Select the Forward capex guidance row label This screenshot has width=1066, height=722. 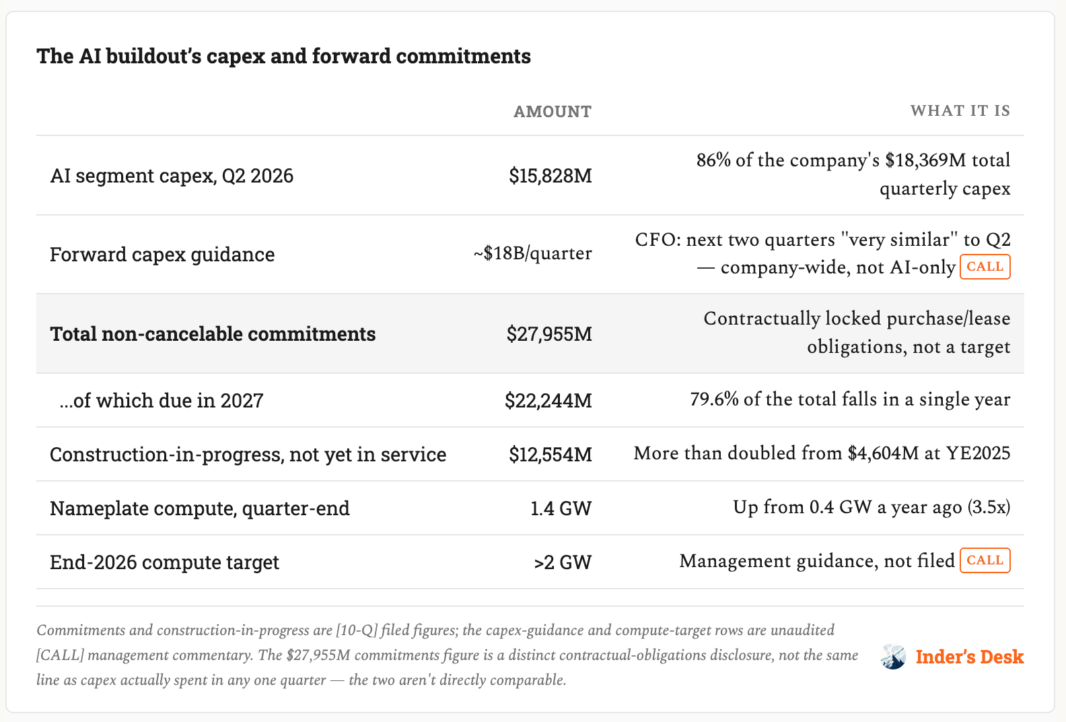pos(162,255)
